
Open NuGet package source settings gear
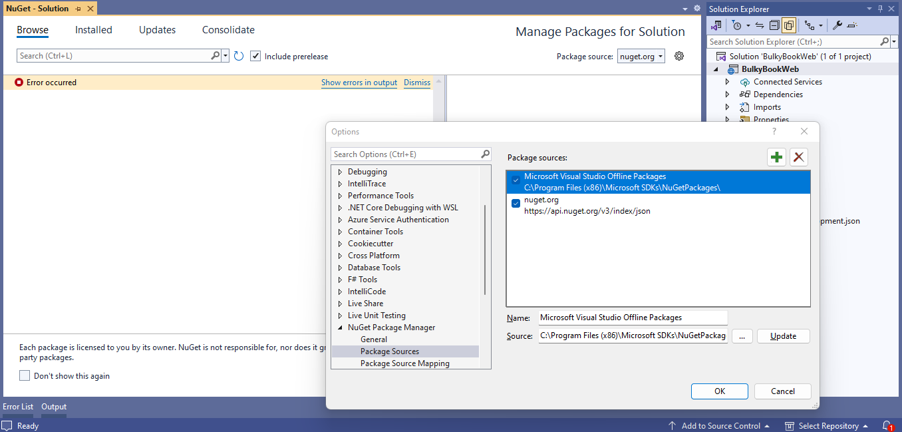pos(678,56)
